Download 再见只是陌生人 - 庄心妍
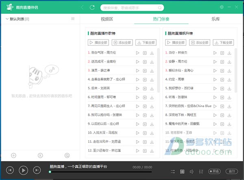Screen dimensions: 244x180 tap(152, 106)
